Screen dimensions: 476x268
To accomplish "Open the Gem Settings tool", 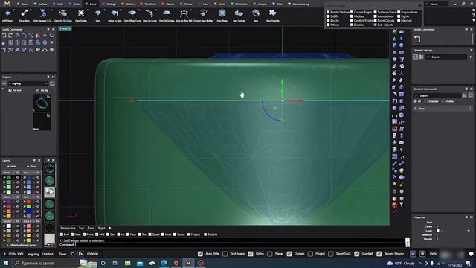I will point(239,15).
